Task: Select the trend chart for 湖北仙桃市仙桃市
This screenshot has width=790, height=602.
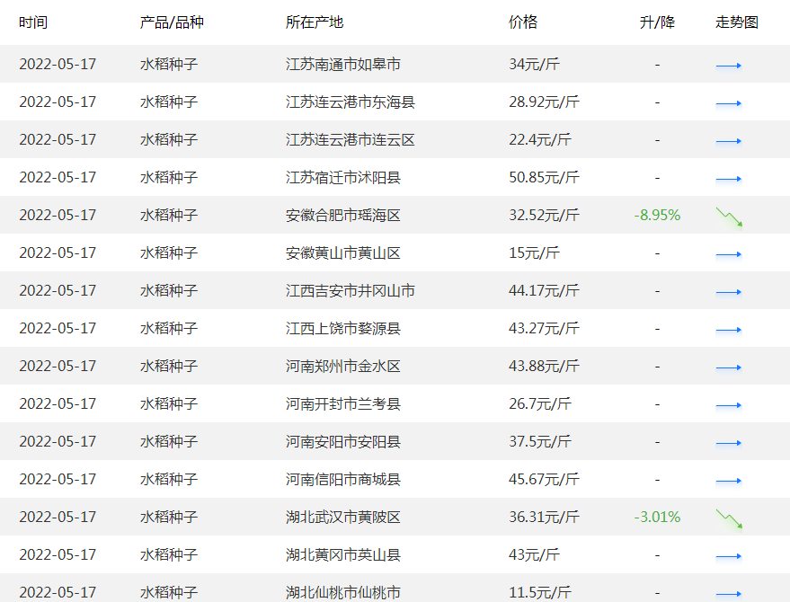Action: point(728,592)
